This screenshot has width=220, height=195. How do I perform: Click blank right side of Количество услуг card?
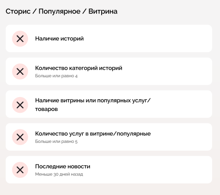[x=182, y=137]
